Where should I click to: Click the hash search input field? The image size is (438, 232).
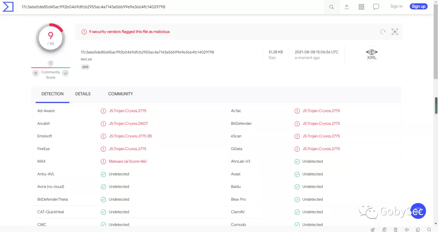point(170,7)
